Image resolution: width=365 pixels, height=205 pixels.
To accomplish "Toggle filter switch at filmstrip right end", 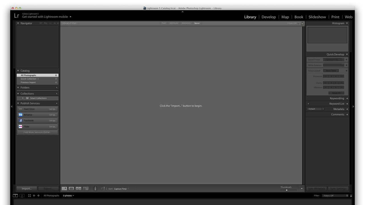I will tap(351, 196).
